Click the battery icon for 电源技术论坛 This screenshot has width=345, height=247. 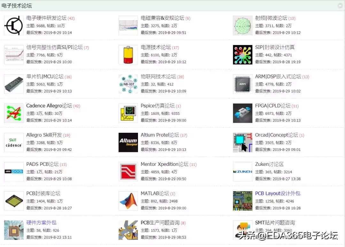(128, 55)
